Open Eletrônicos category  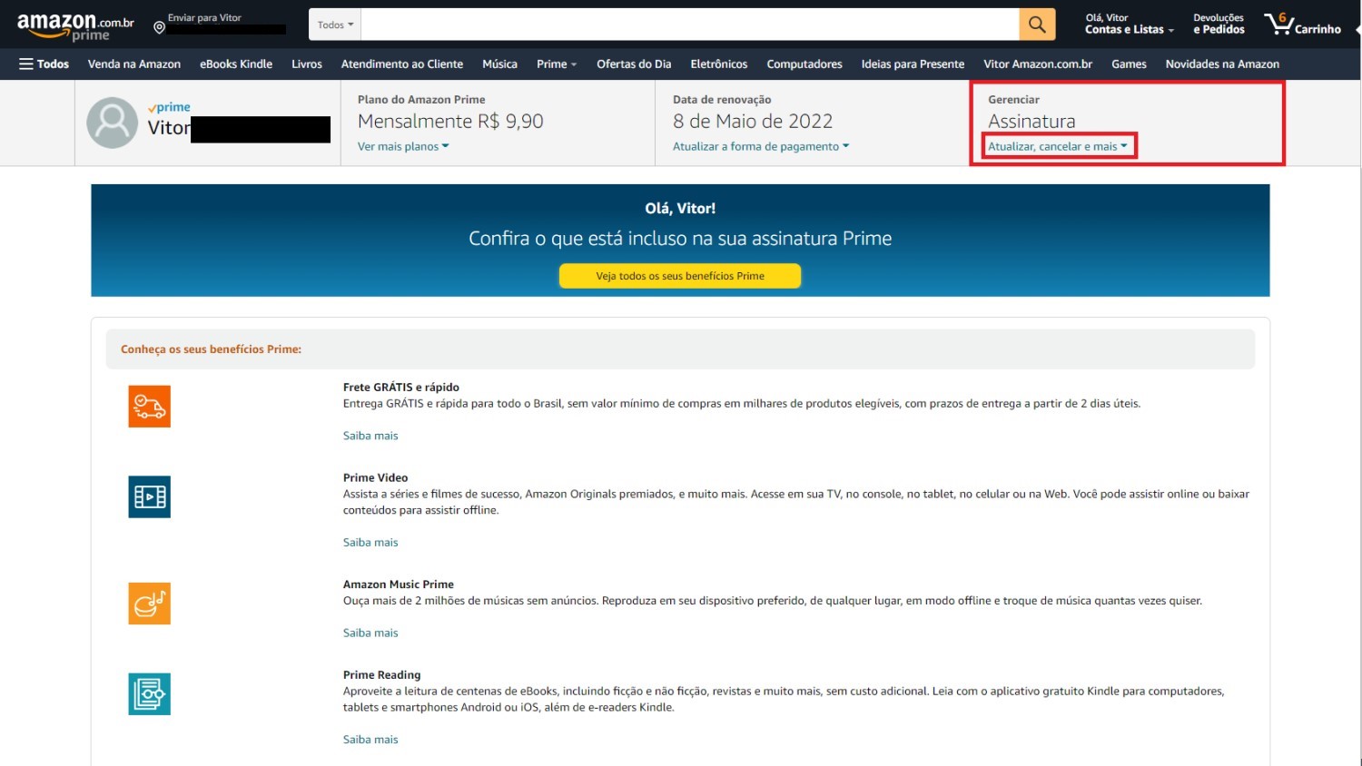click(x=719, y=64)
